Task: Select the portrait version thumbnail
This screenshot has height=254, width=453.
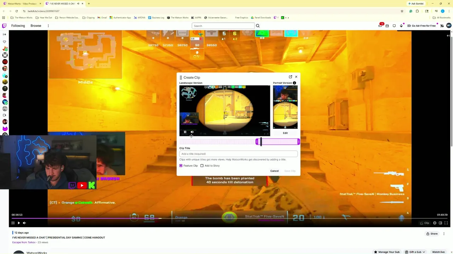Action: pyautogui.click(x=285, y=107)
